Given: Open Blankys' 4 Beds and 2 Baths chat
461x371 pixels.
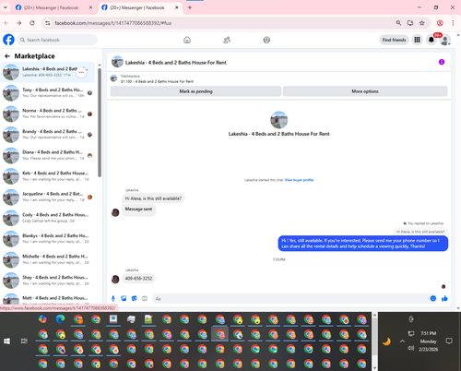Looking at the screenshot, I should coord(48,238).
